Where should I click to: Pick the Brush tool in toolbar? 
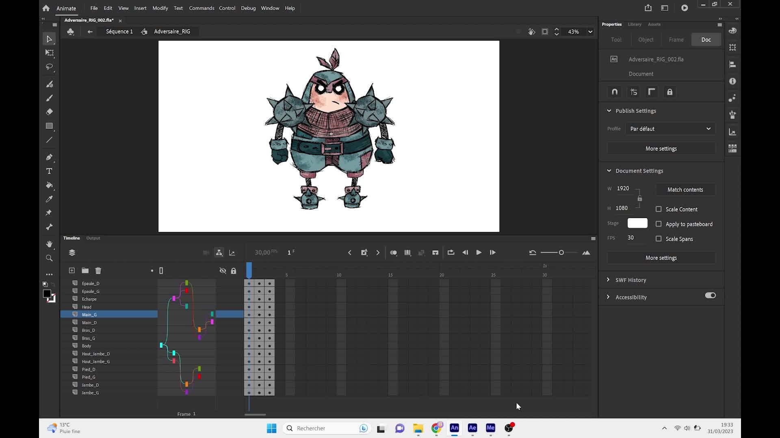coord(49,98)
